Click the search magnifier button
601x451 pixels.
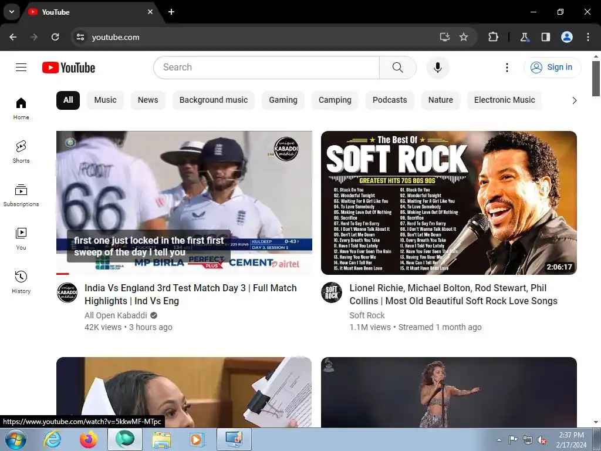point(398,68)
